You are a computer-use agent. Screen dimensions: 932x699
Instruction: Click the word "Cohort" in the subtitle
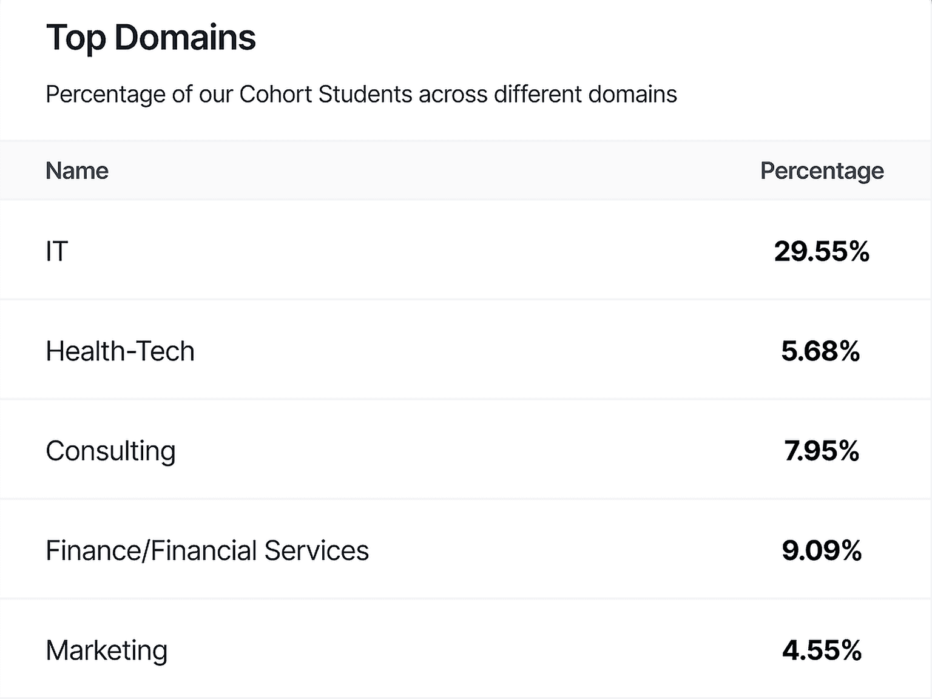pyautogui.click(x=275, y=95)
